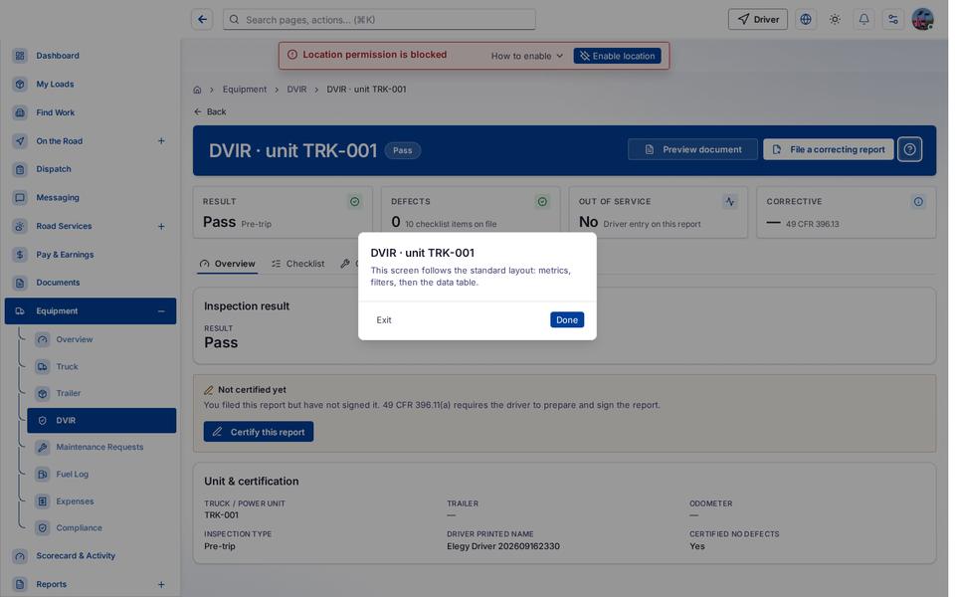Click File a correcting report

[x=829, y=149]
